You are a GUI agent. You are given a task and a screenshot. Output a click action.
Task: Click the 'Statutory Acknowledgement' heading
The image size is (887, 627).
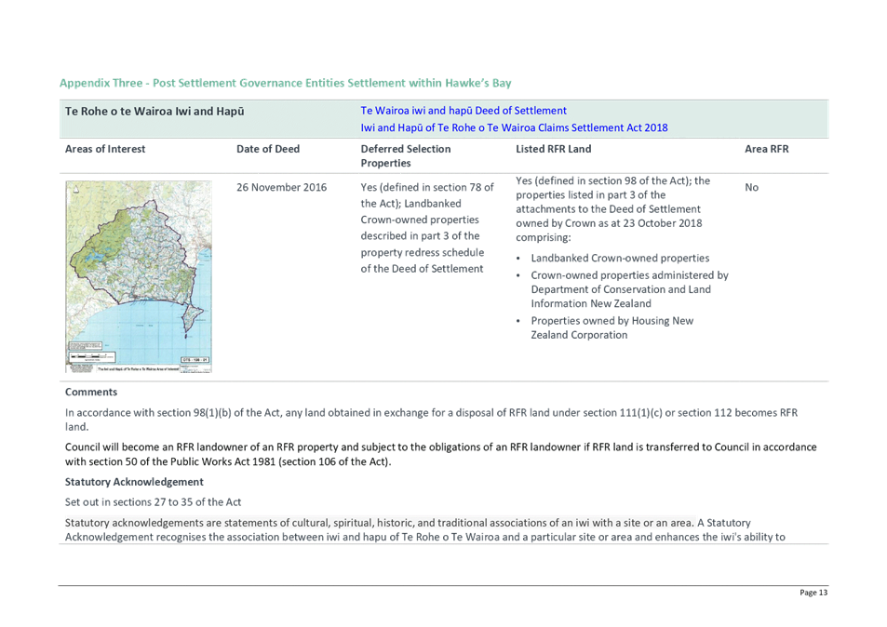(134, 482)
